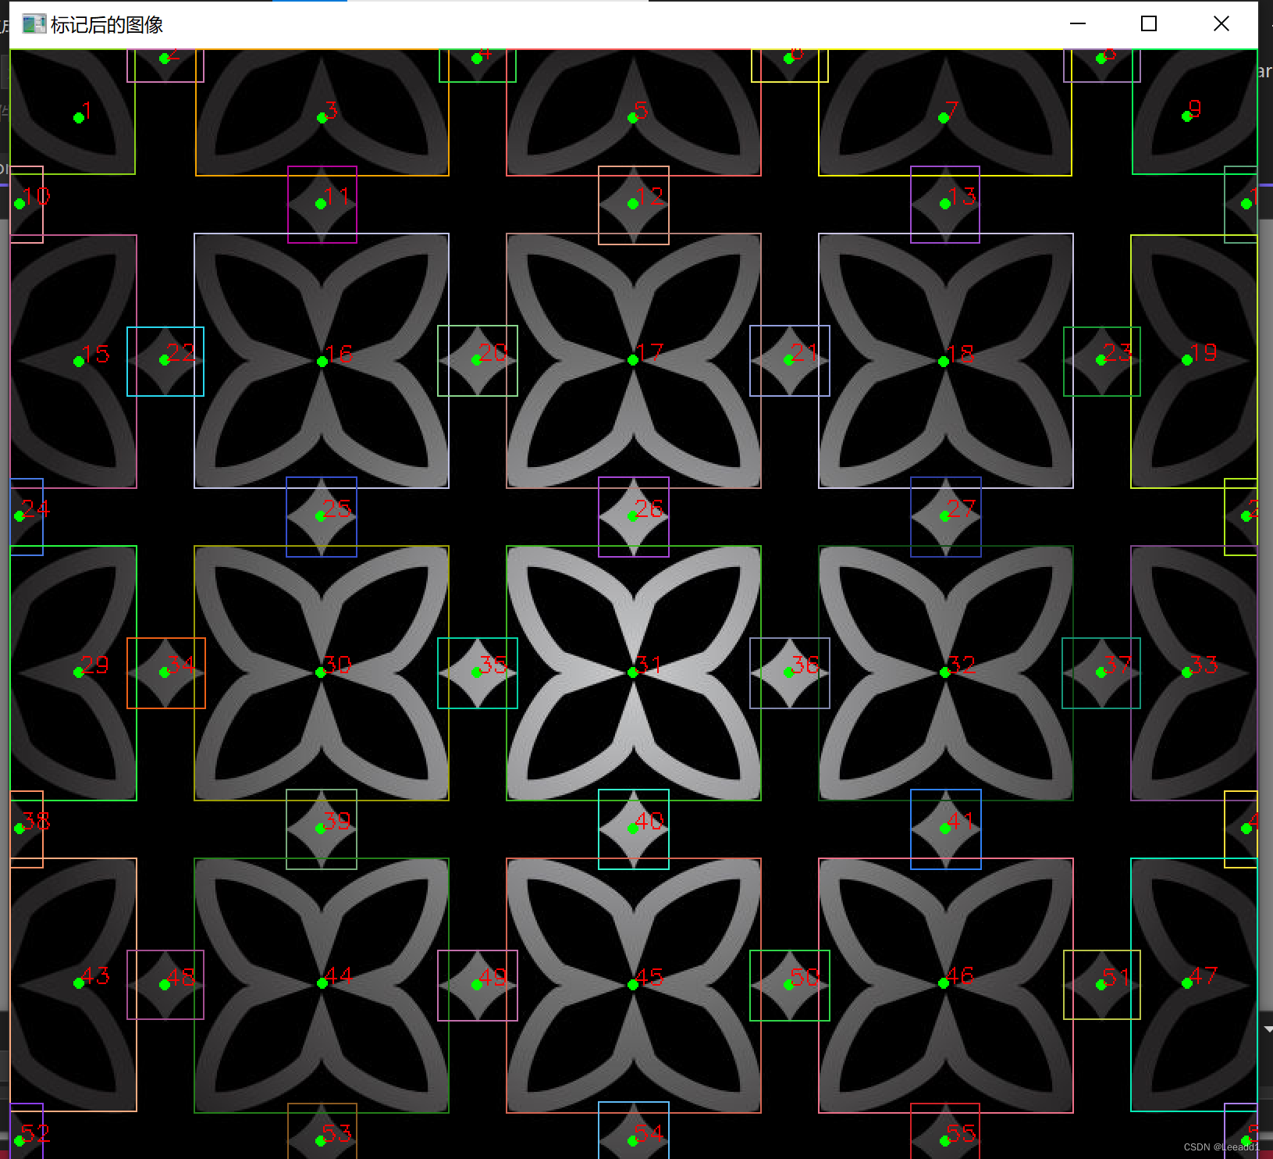This screenshot has height=1159, width=1273.
Task: Click the red label "39"
Action: point(337,821)
